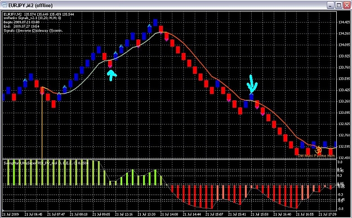Select the topmost blue Renko brick at the peak
The image size is (352, 218).
tap(155, 23)
